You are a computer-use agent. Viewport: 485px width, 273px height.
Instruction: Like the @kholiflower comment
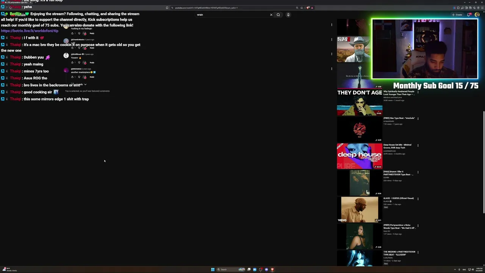click(x=72, y=63)
